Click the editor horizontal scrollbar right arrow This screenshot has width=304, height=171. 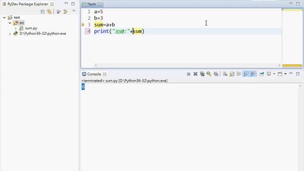tap(279, 66)
